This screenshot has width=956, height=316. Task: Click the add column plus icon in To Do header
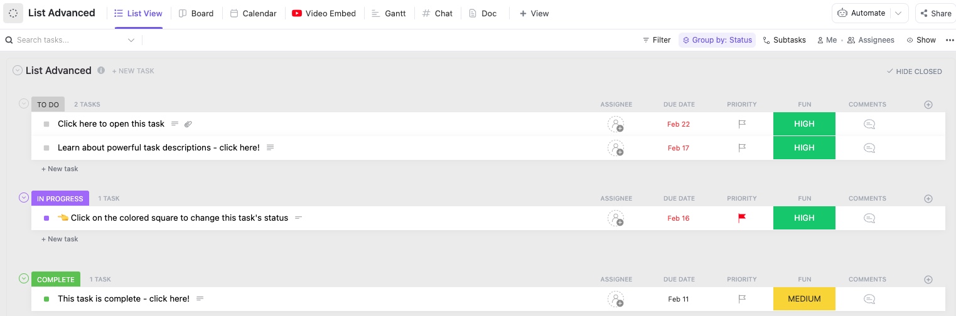click(928, 105)
